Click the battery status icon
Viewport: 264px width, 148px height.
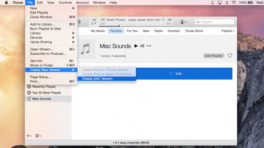click(x=250, y=2)
